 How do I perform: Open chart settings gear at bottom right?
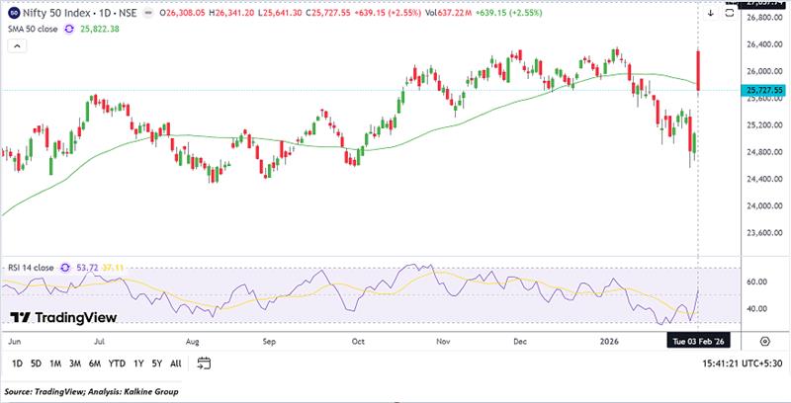(x=766, y=339)
